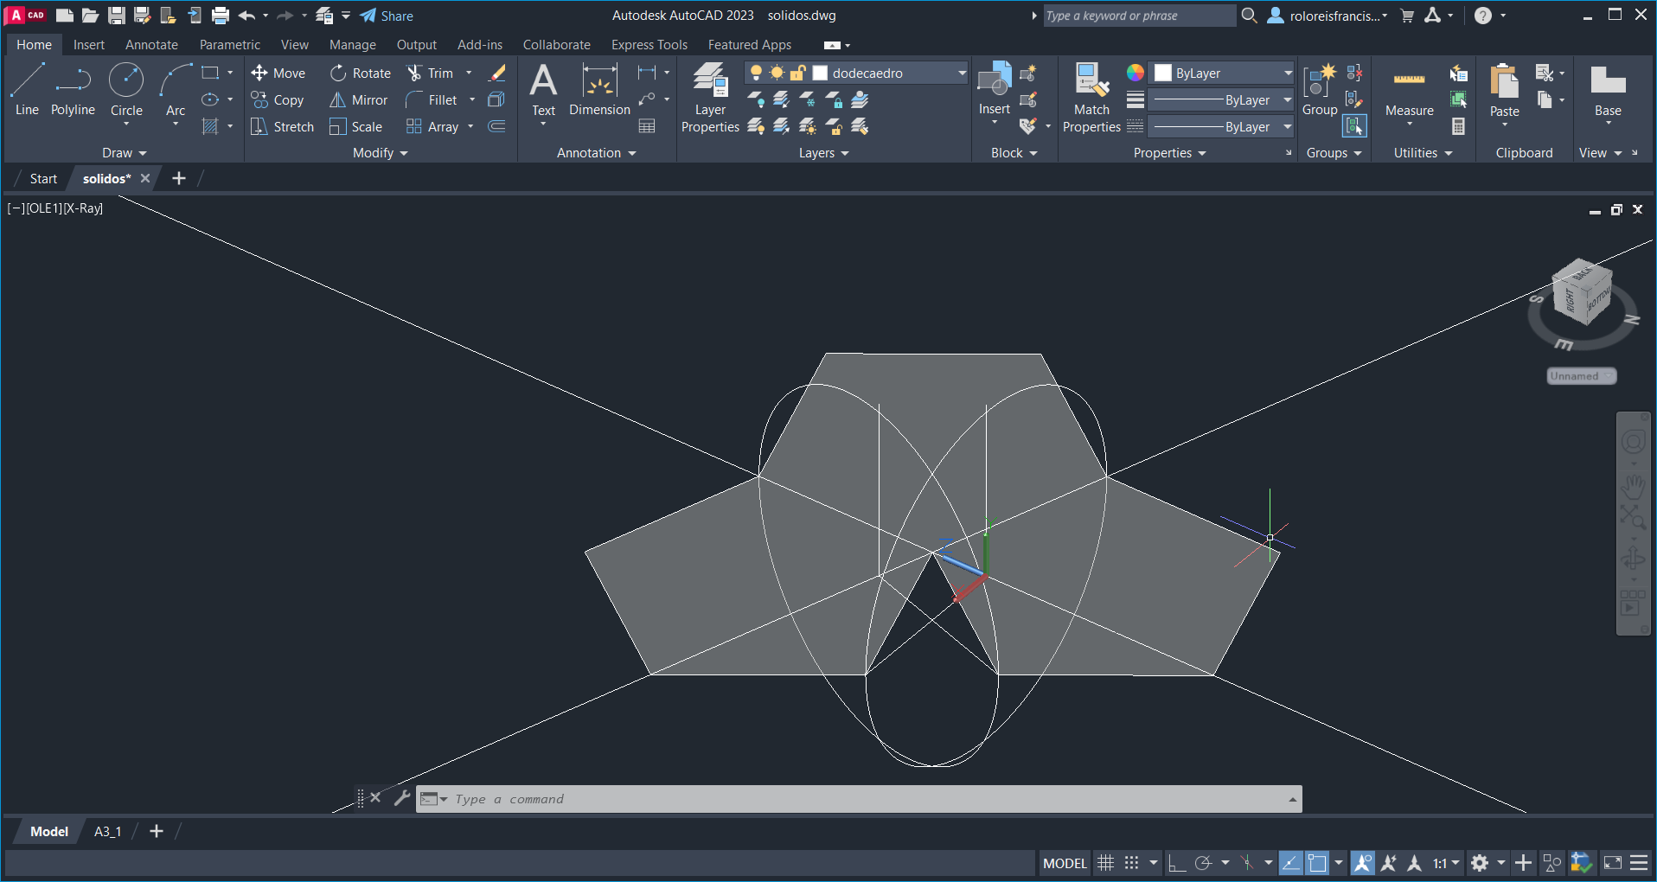The width and height of the screenshot is (1657, 882).
Task: Activate the Circle drawing tool
Action: (126, 90)
